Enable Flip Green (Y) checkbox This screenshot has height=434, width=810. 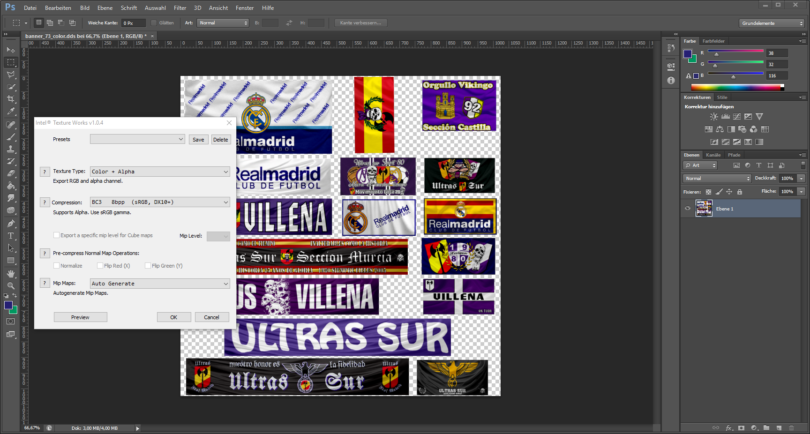(148, 266)
